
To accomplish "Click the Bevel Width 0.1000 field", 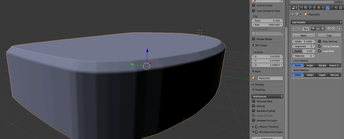I will [303, 41].
